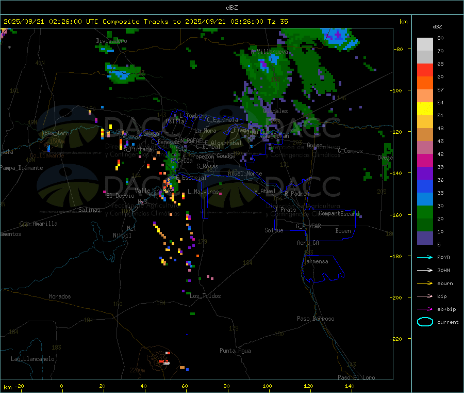Viewport: 464px width, 393px height.
Task: Click the 'C_Española' map label
Action: 223,120
